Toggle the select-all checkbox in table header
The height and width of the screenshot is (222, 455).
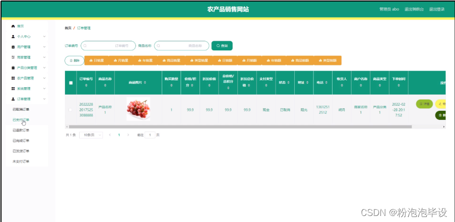tap(71, 83)
